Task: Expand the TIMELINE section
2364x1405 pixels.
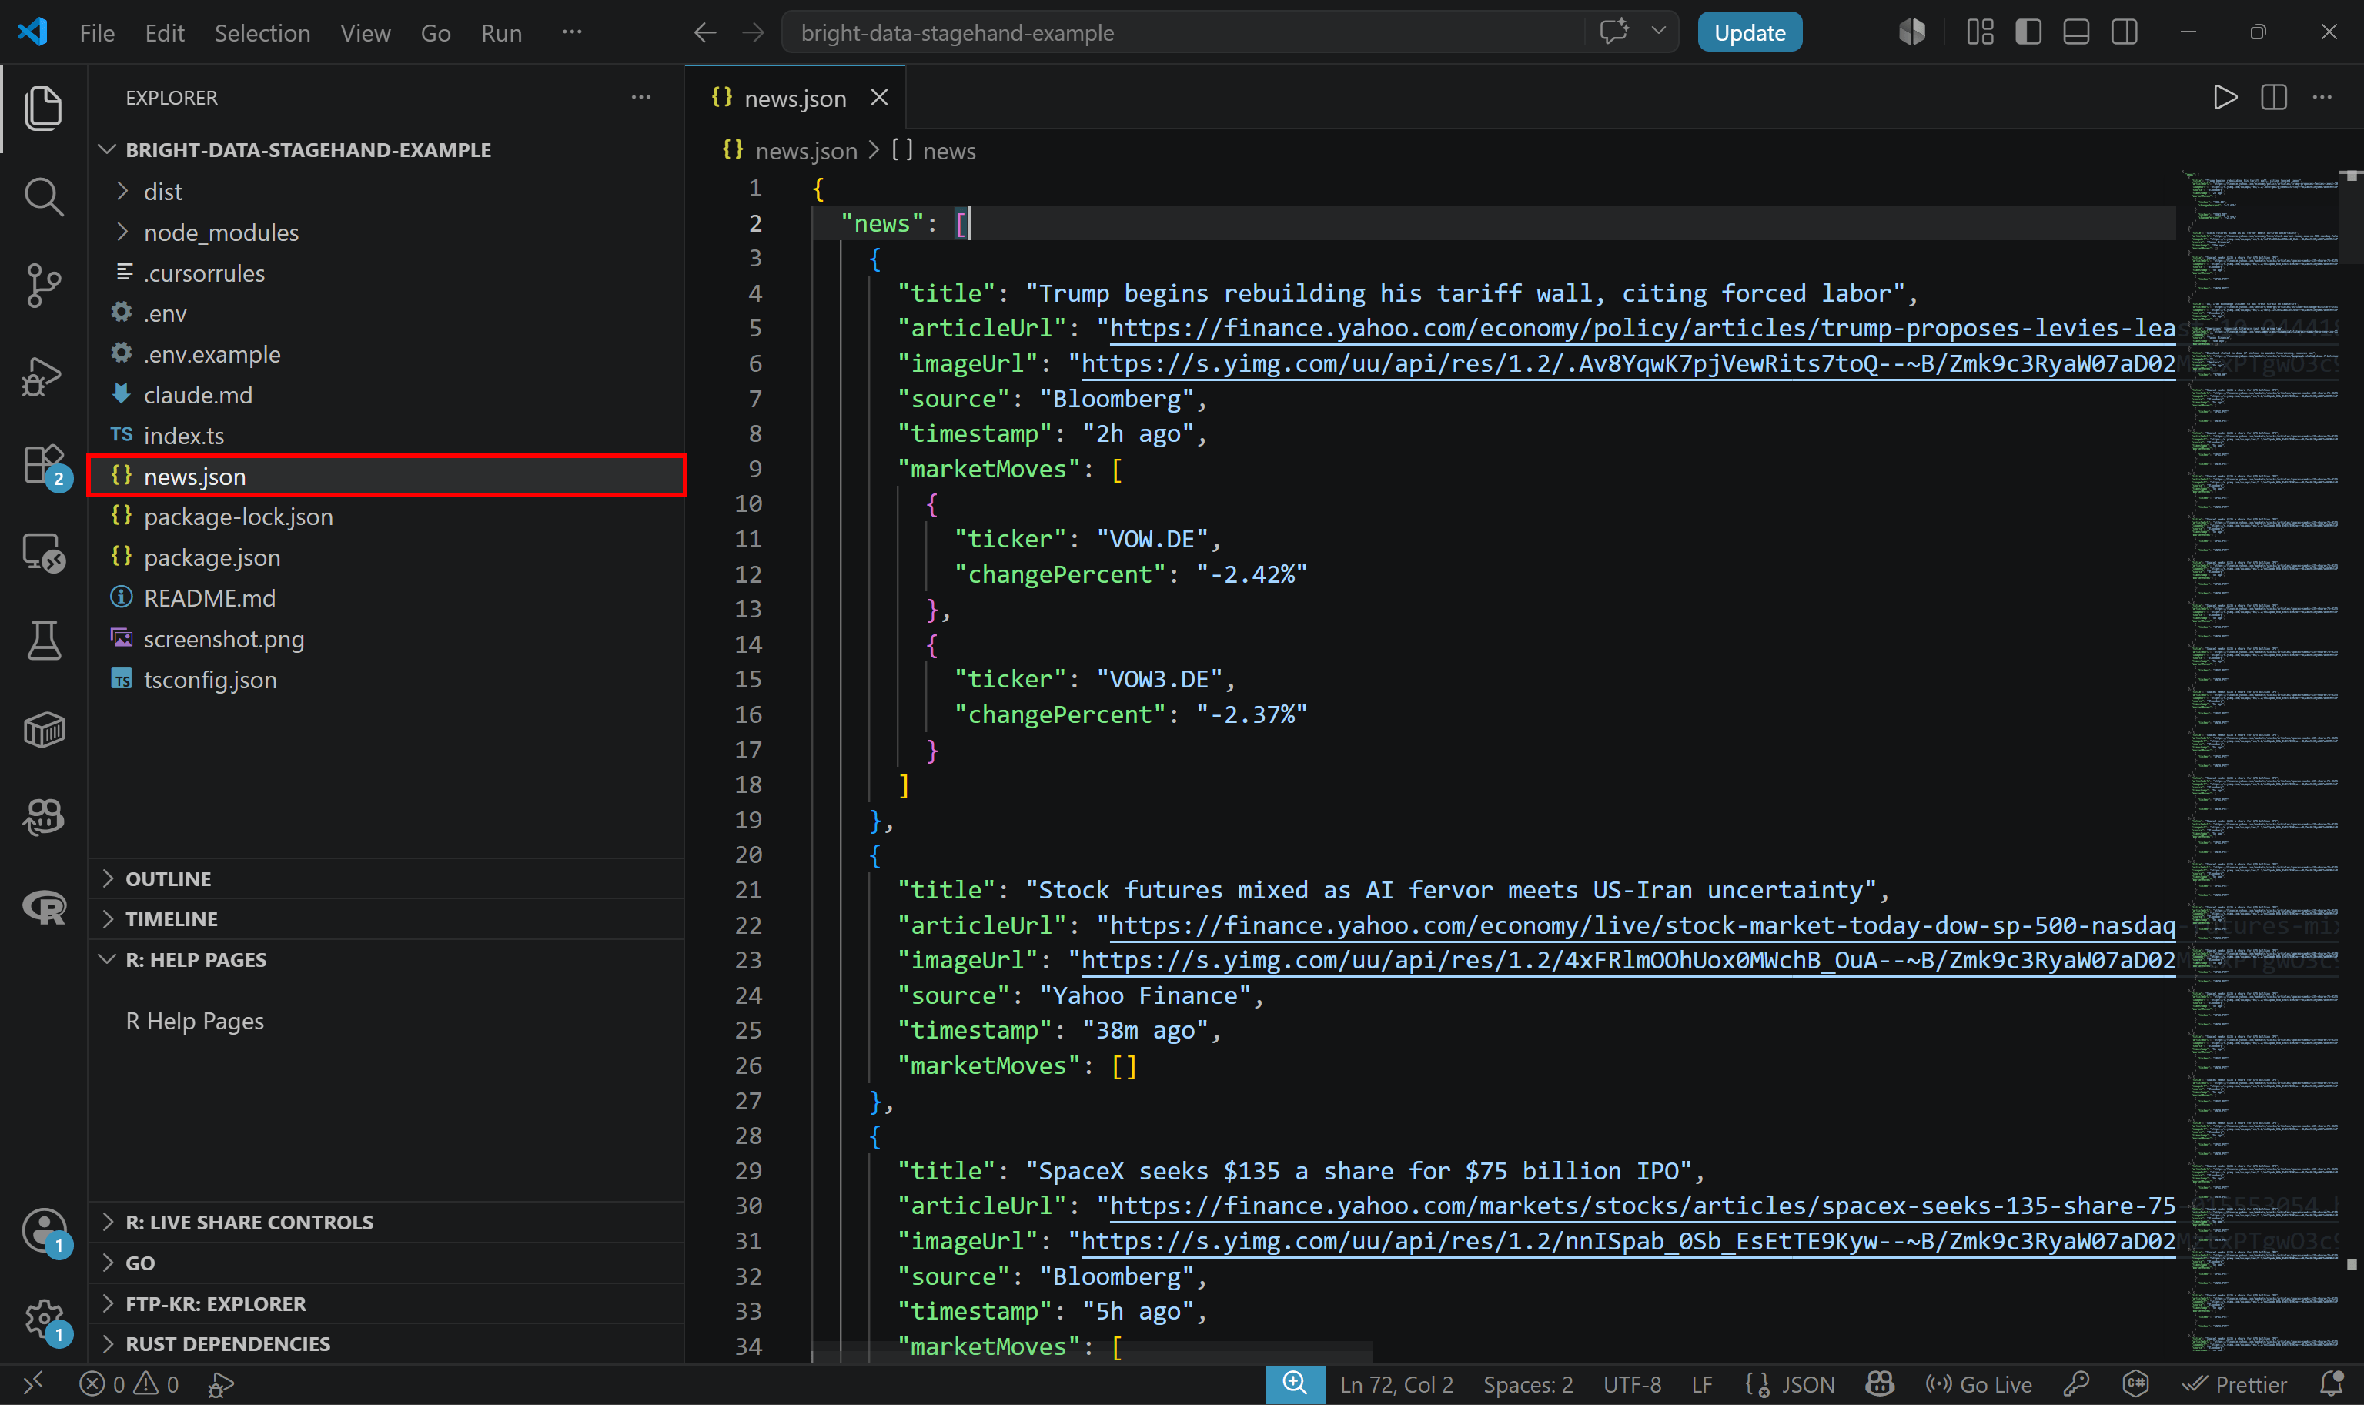Action: click(x=386, y=918)
